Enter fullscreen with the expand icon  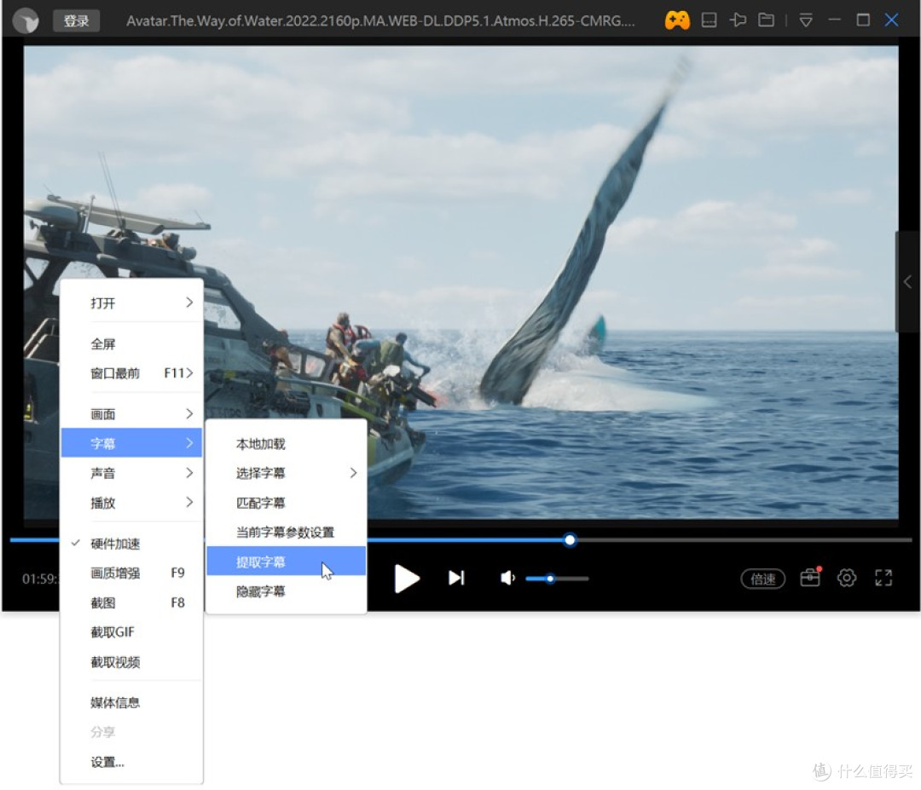pos(883,578)
